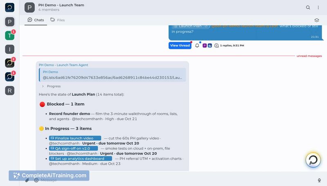Screen dimensions: 327x186
Task: Select the R workspace in sidebar
Action: pos(9,91)
